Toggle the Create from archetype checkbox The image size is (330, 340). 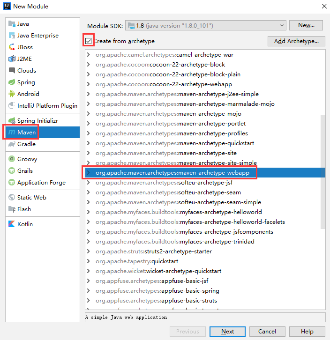tap(89, 41)
